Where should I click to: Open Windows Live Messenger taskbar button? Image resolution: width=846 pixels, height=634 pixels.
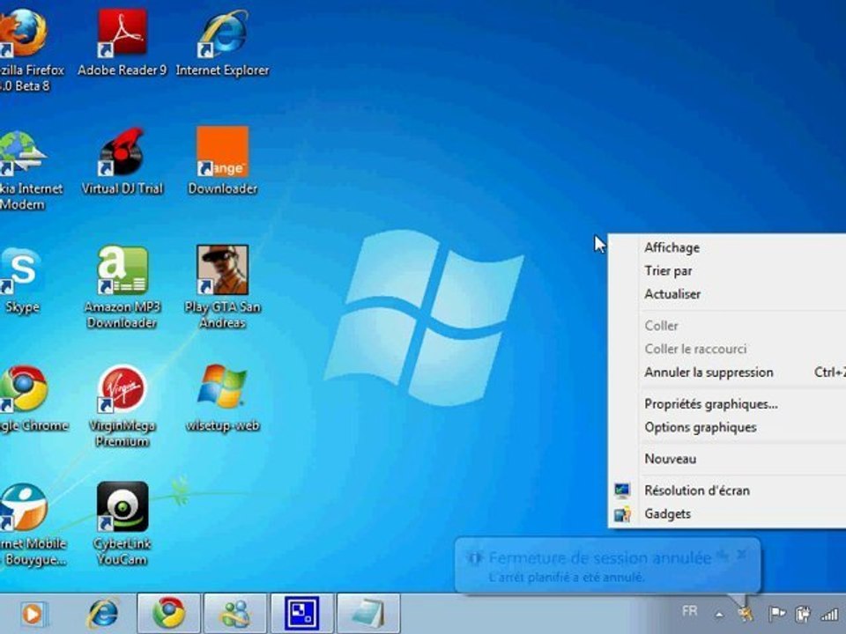point(235,613)
